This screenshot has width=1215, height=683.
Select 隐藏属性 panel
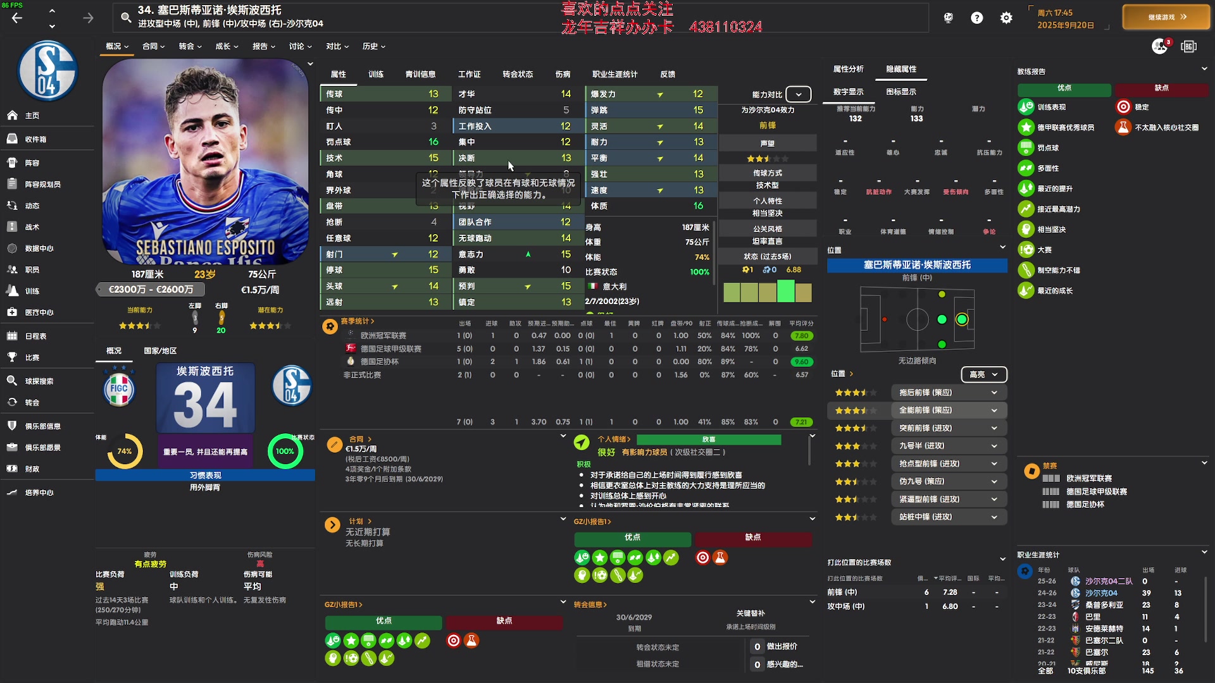click(x=901, y=69)
